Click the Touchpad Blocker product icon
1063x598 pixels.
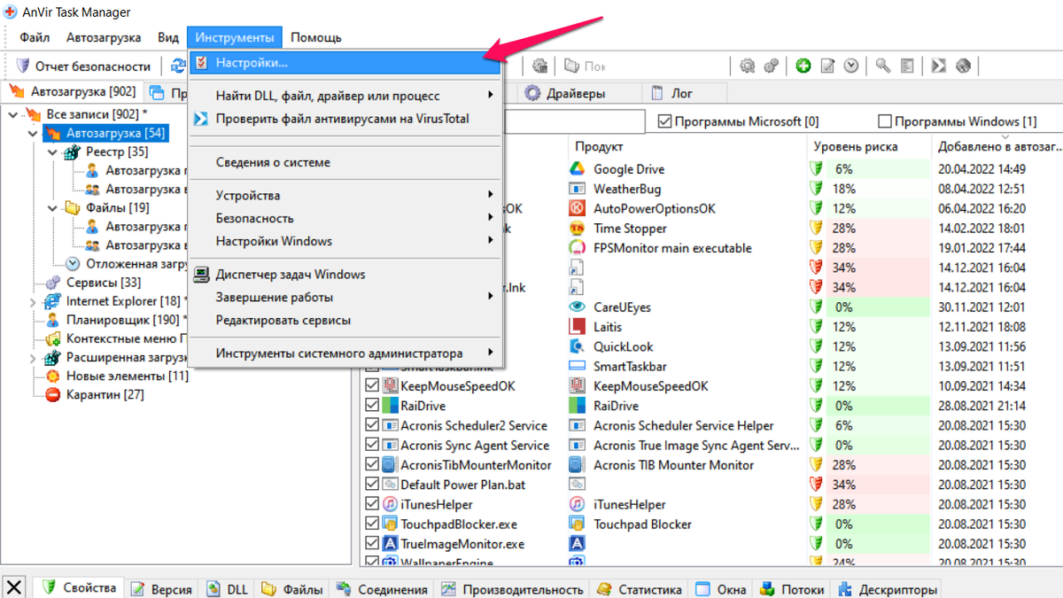pyautogui.click(x=578, y=524)
